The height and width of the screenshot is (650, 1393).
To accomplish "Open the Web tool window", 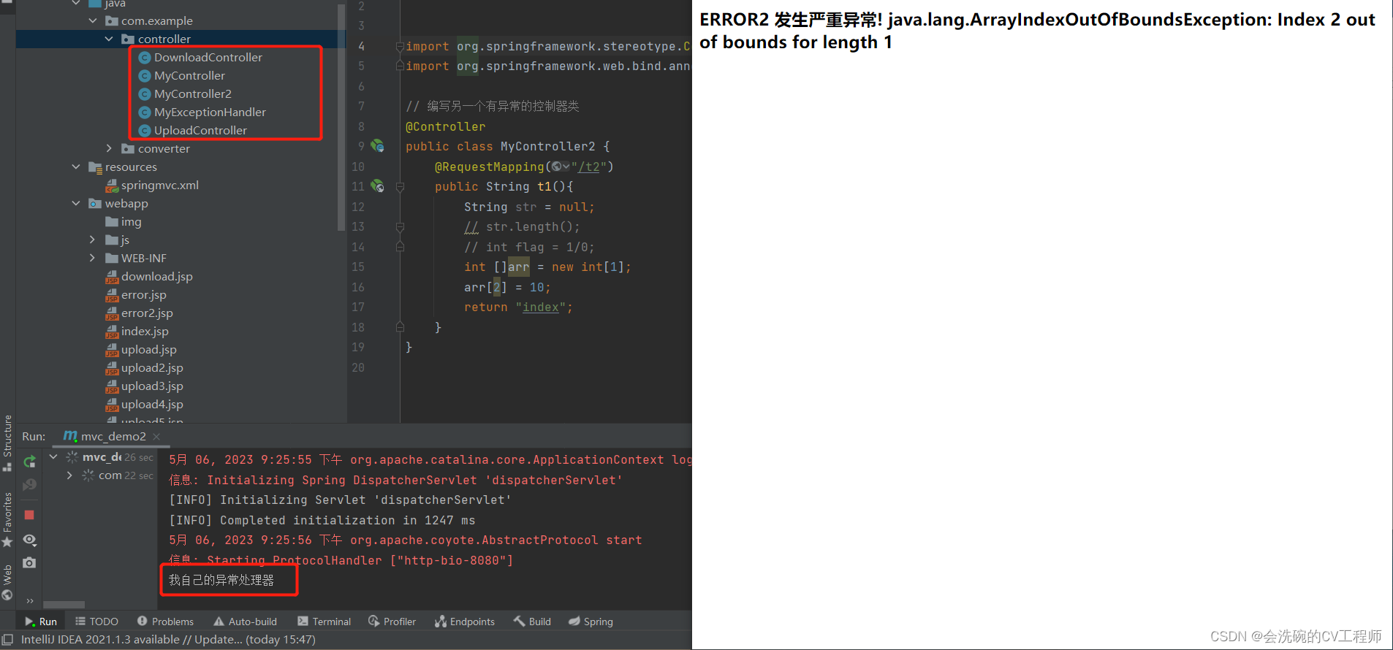I will click(x=7, y=582).
